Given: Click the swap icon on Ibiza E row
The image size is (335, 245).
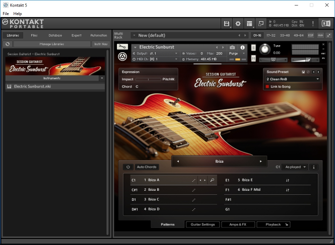Looking at the screenshot, I should point(288,180).
